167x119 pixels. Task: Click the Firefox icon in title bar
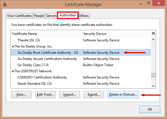click(x=5, y=4)
